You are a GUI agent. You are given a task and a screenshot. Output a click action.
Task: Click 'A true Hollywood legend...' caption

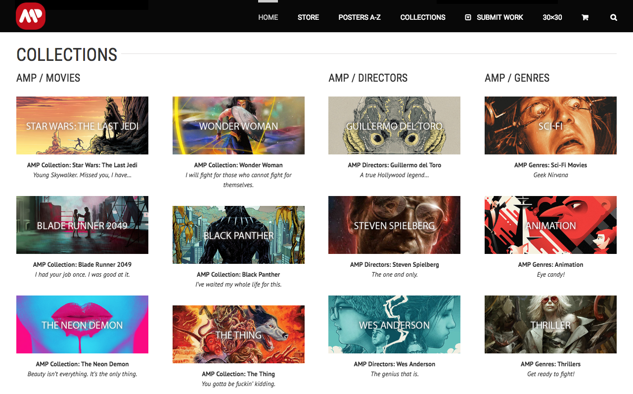pos(394,175)
